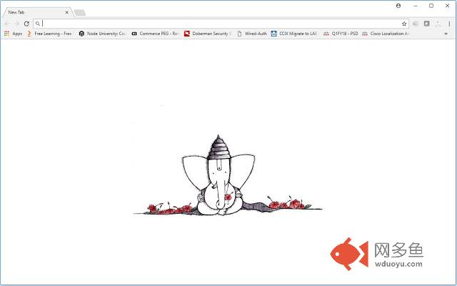The height and width of the screenshot is (286, 457).
Task: Open the Chrome three-dot menu
Action: 449,24
